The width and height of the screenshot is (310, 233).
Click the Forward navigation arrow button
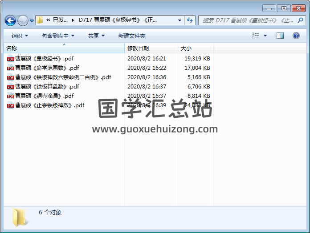coord(22,20)
